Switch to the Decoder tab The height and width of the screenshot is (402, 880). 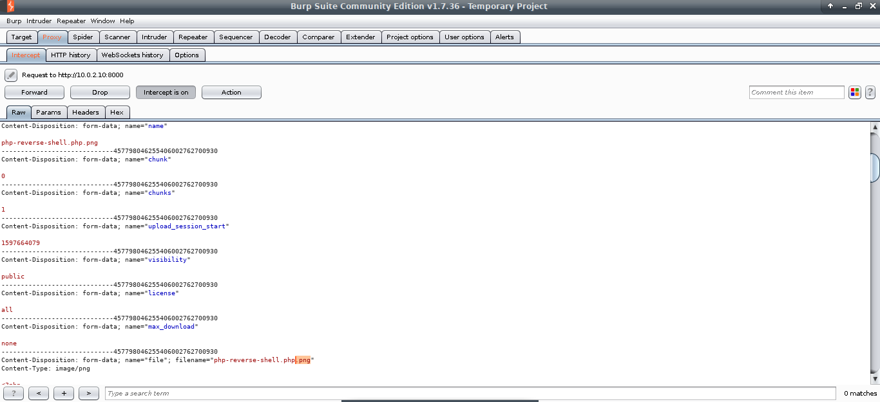(x=278, y=37)
